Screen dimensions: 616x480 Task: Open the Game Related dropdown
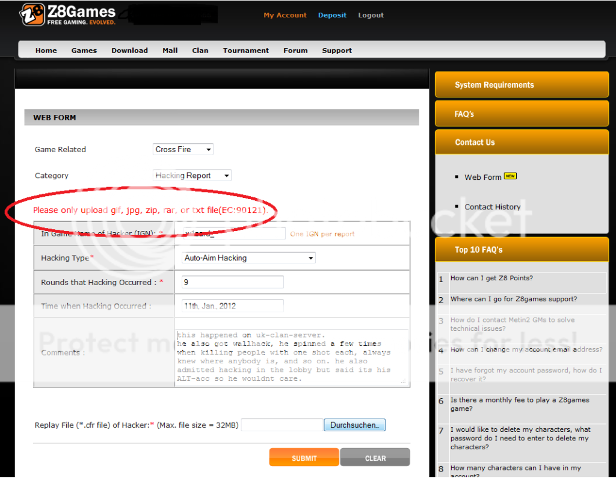point(183,149)
